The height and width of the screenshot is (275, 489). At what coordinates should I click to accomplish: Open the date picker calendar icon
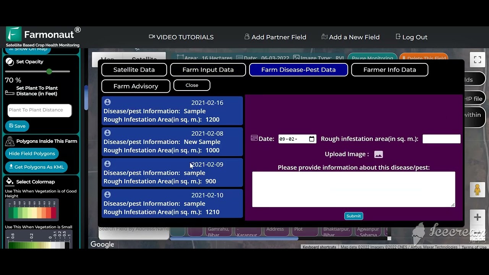point(312,139)
